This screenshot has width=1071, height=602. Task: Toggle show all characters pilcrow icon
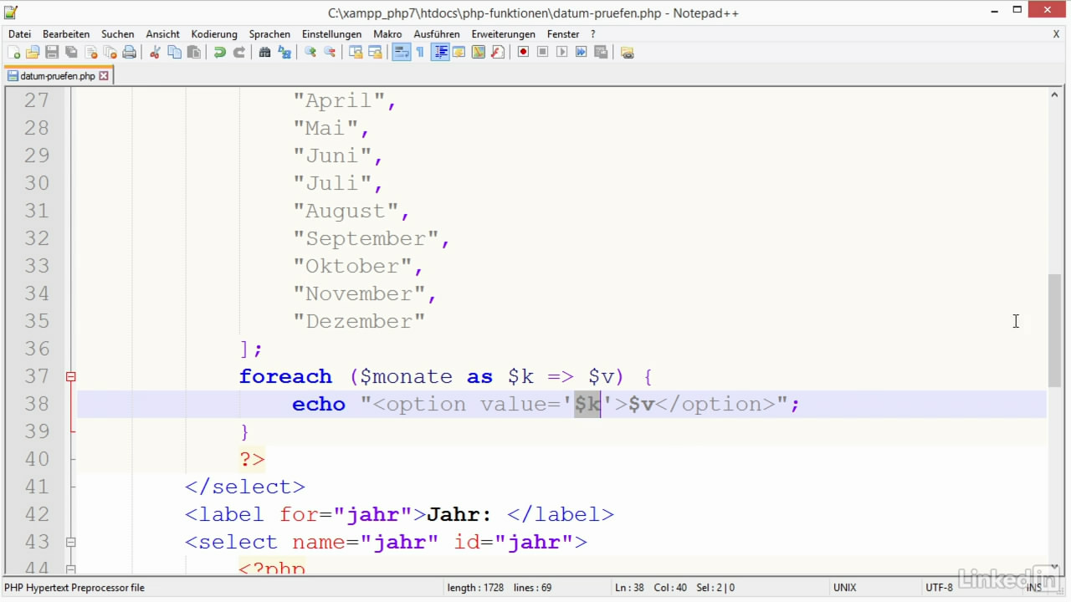click(x=420, y=52)
